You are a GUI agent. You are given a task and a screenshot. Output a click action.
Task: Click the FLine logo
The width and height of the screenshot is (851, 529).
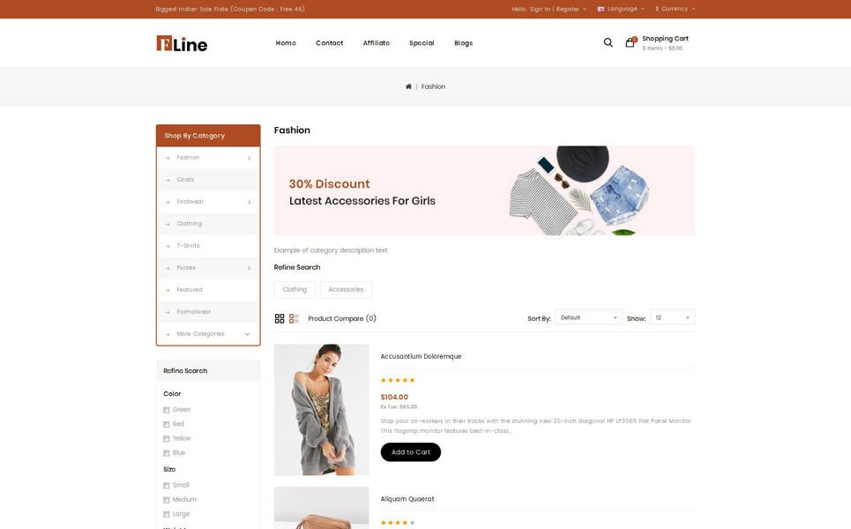pyautogui.click(x=182, y=43)
